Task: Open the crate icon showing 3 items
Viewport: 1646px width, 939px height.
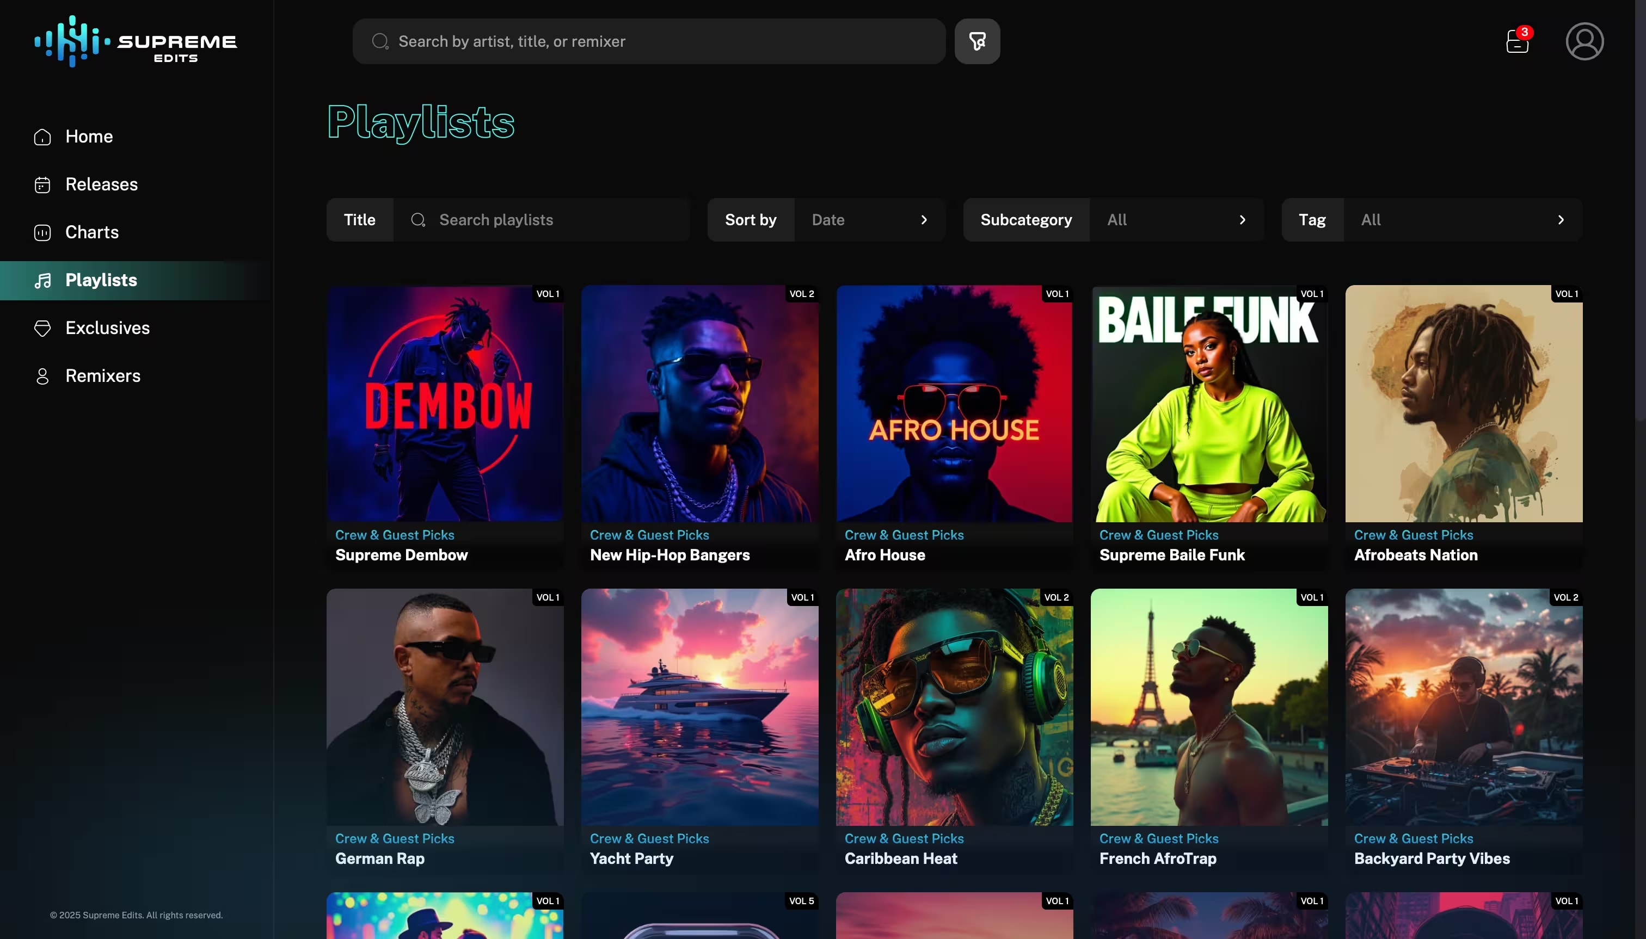Action: (x=1518, y=41)
